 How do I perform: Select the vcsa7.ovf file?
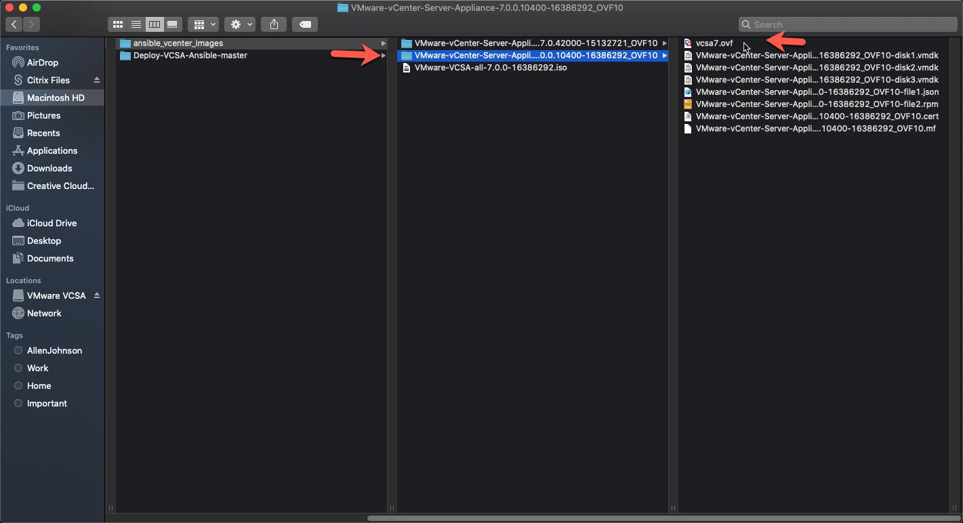[x=714, y=42]
